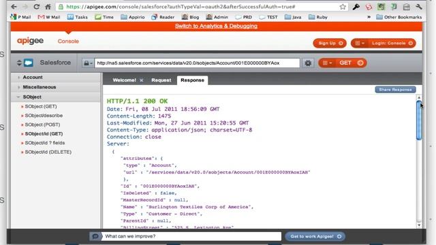The image size is (436, 245).
Task: Open the Reader bookmark
Action: pyautogui.click(x=163, y=17)
